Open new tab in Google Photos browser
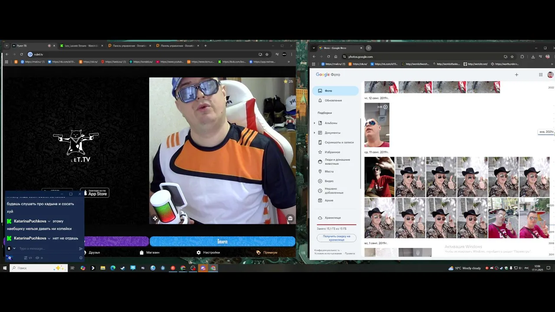The image size is (555, 312). [369, 48]
